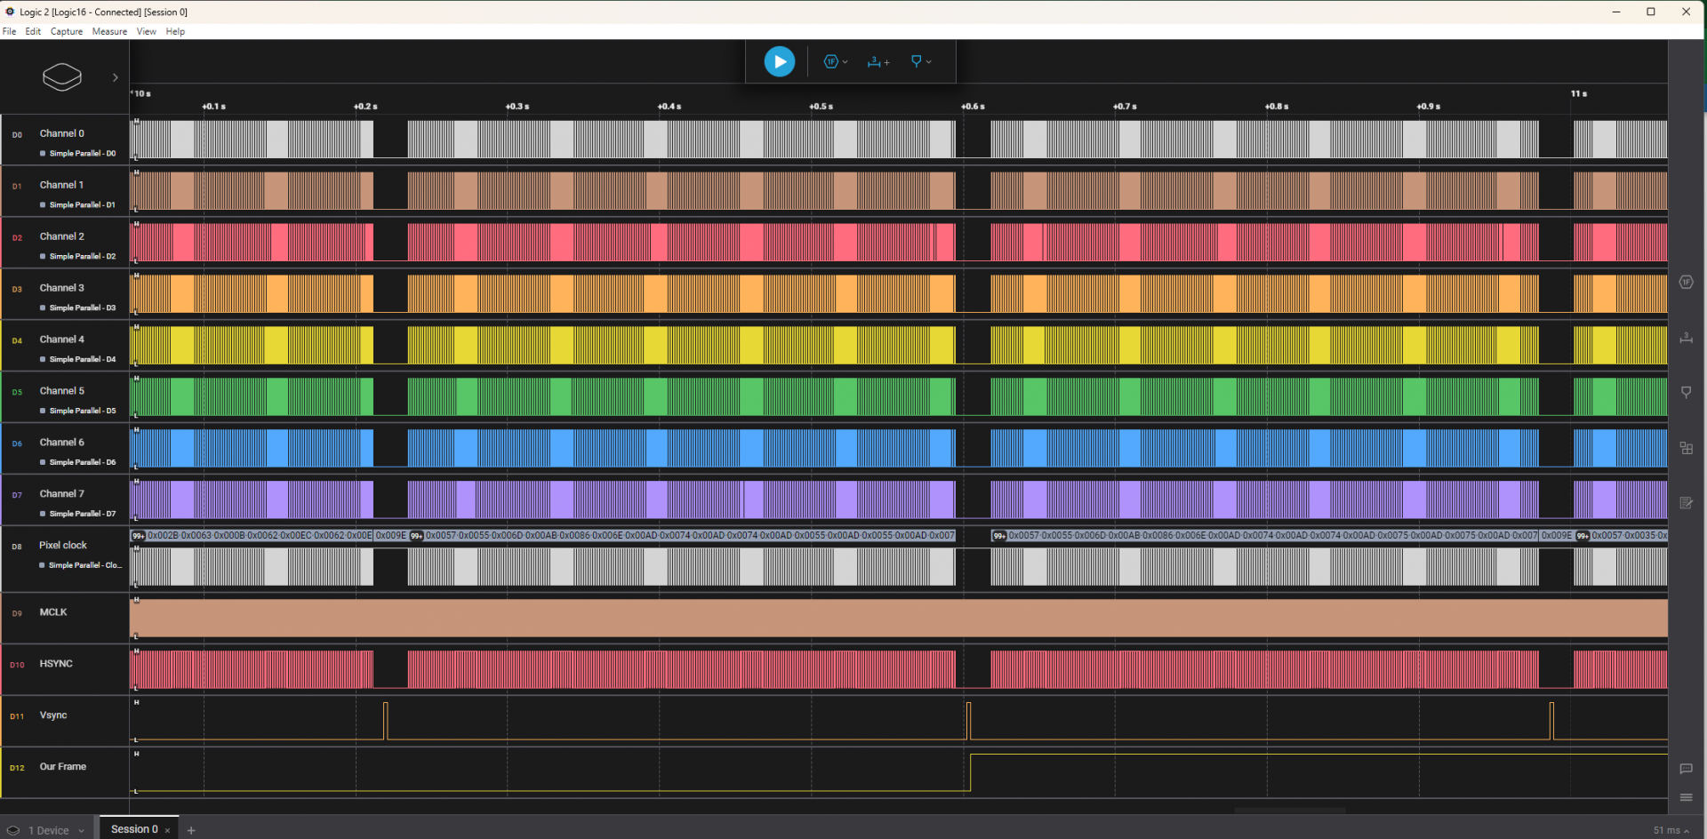Open the File menu
The height and width of the screenshot is (839, 1707).
(9, 31)
